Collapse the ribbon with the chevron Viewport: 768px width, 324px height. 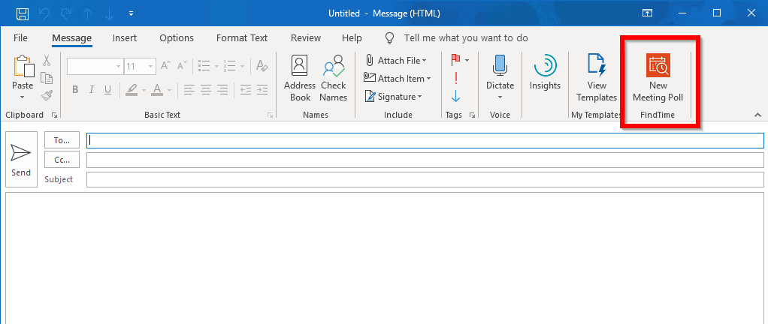click(x=757, y=115)
